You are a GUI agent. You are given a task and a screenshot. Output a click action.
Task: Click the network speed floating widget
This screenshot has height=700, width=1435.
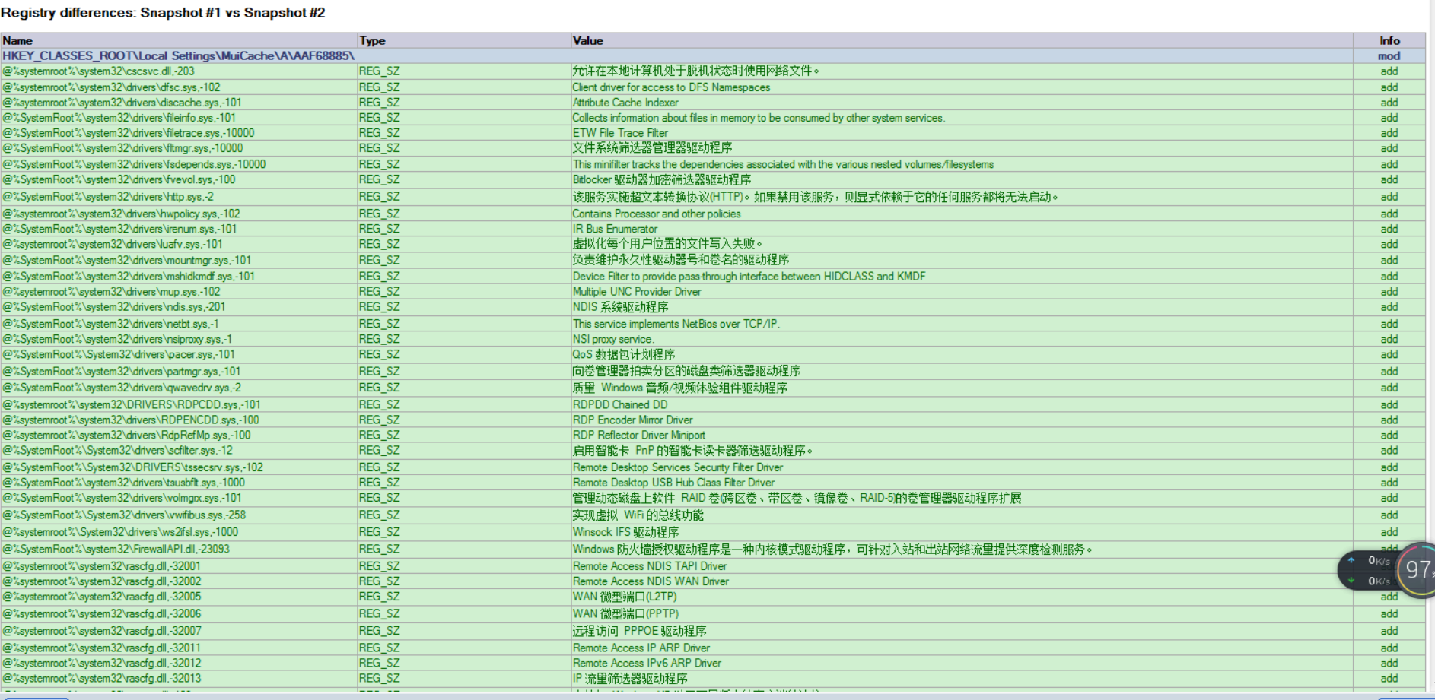[x=1369, y=570]
